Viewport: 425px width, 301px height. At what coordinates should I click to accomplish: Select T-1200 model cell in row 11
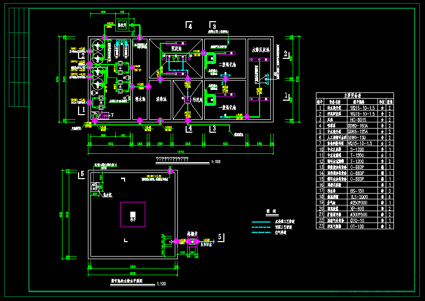(357, 155)
